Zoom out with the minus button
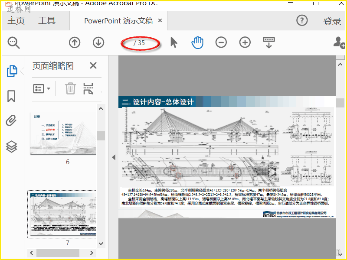This screenshot has width=347, height=260. (221, 42)
